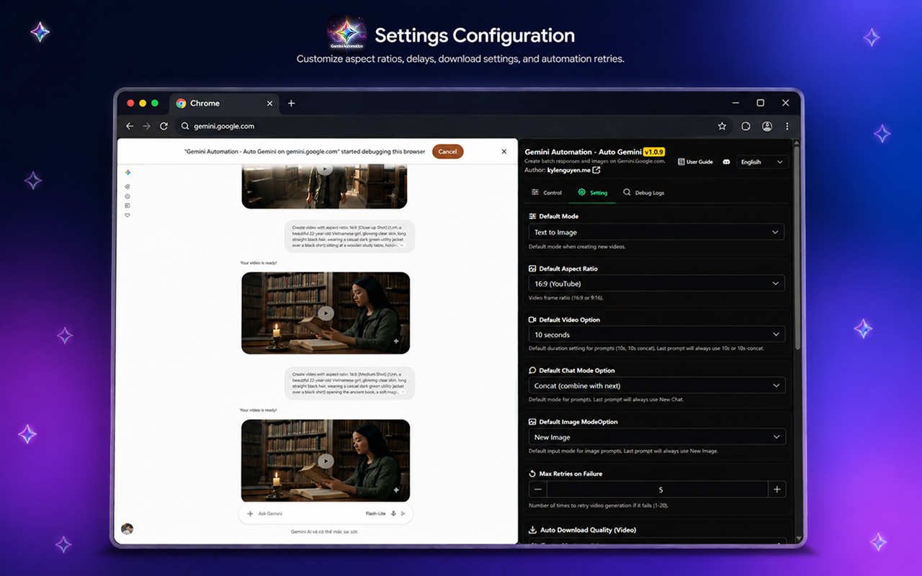Open the New Image mode dropdown
Screen dimensions: 922x576
[x=656, y=437]
